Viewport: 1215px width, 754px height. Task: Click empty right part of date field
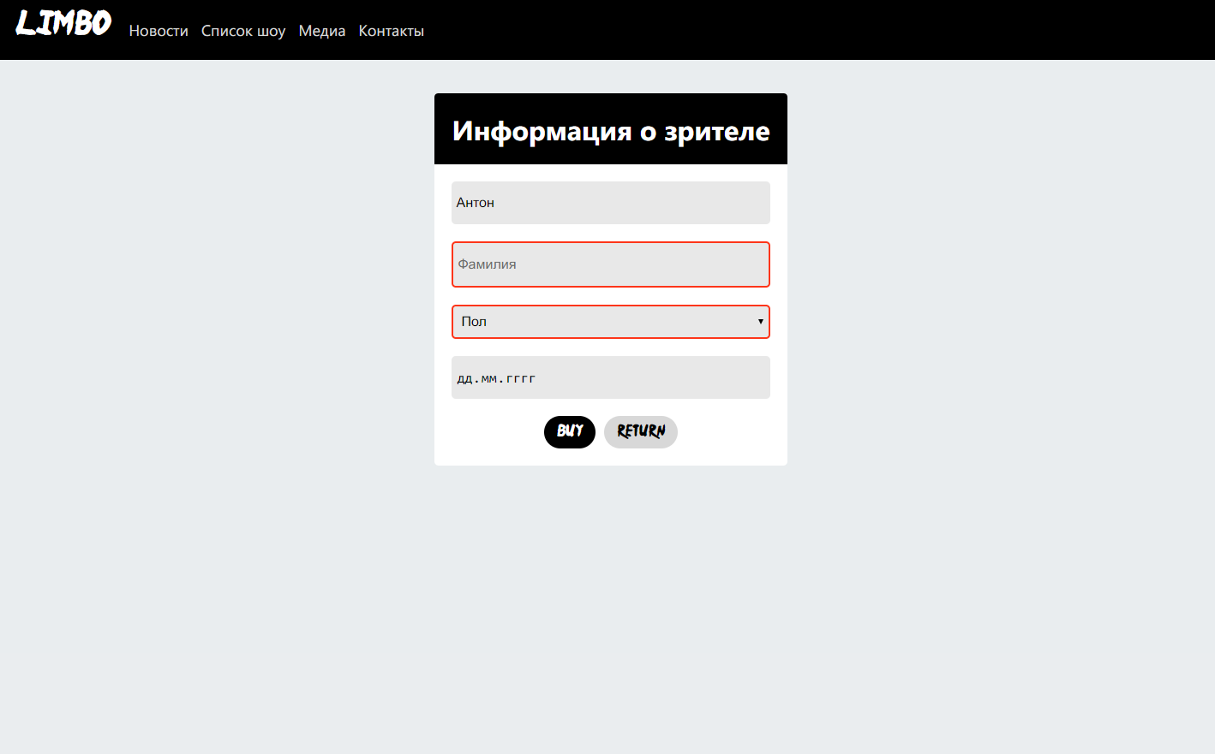click(x=668, y=377)
